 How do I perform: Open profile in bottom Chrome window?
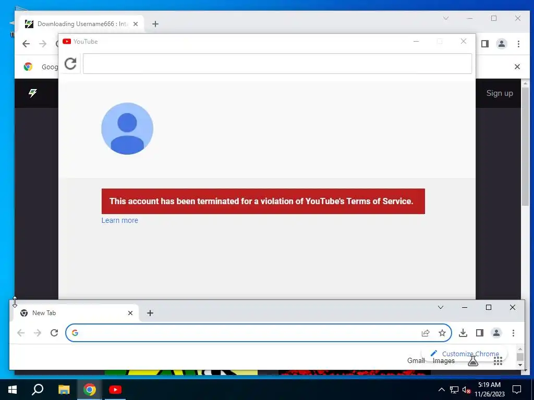coord(496,333)
